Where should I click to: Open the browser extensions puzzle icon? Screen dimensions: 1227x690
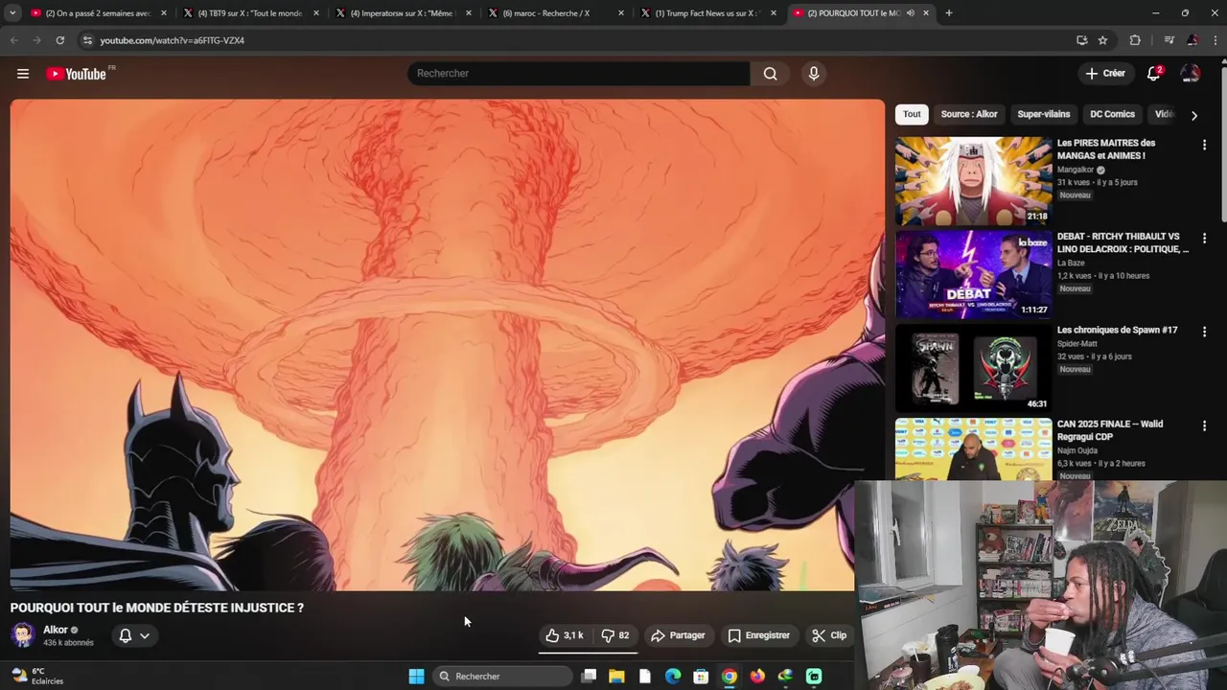1135,40
